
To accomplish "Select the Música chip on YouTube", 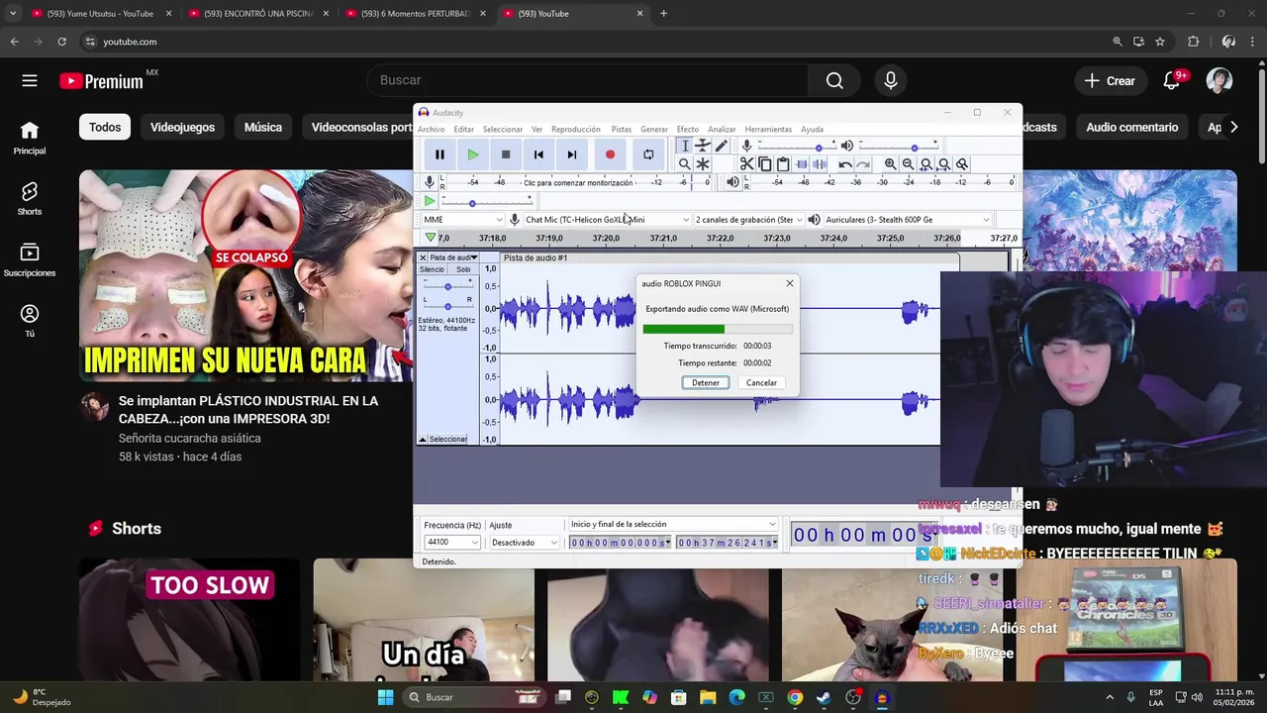I will click(x=263, y=127).
